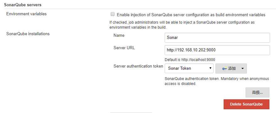Select the SonarQube servers section heading

23,5
